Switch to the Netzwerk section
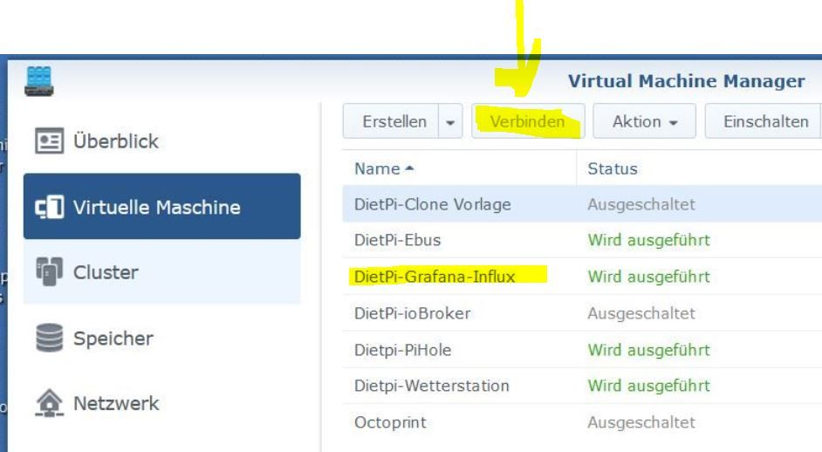Viewport: 822px width, 452px height. (x=162, y=403)
